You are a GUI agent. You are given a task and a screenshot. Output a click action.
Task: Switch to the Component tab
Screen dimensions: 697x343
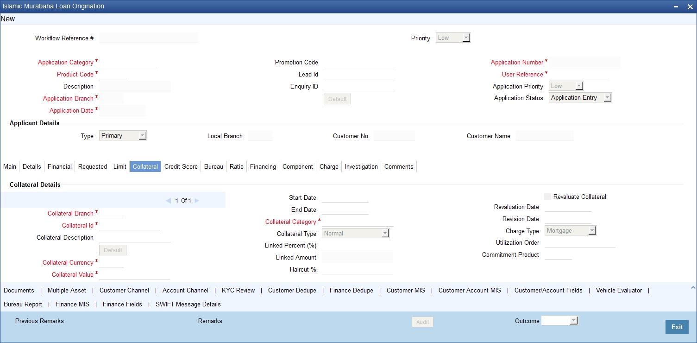coord(298,166)
